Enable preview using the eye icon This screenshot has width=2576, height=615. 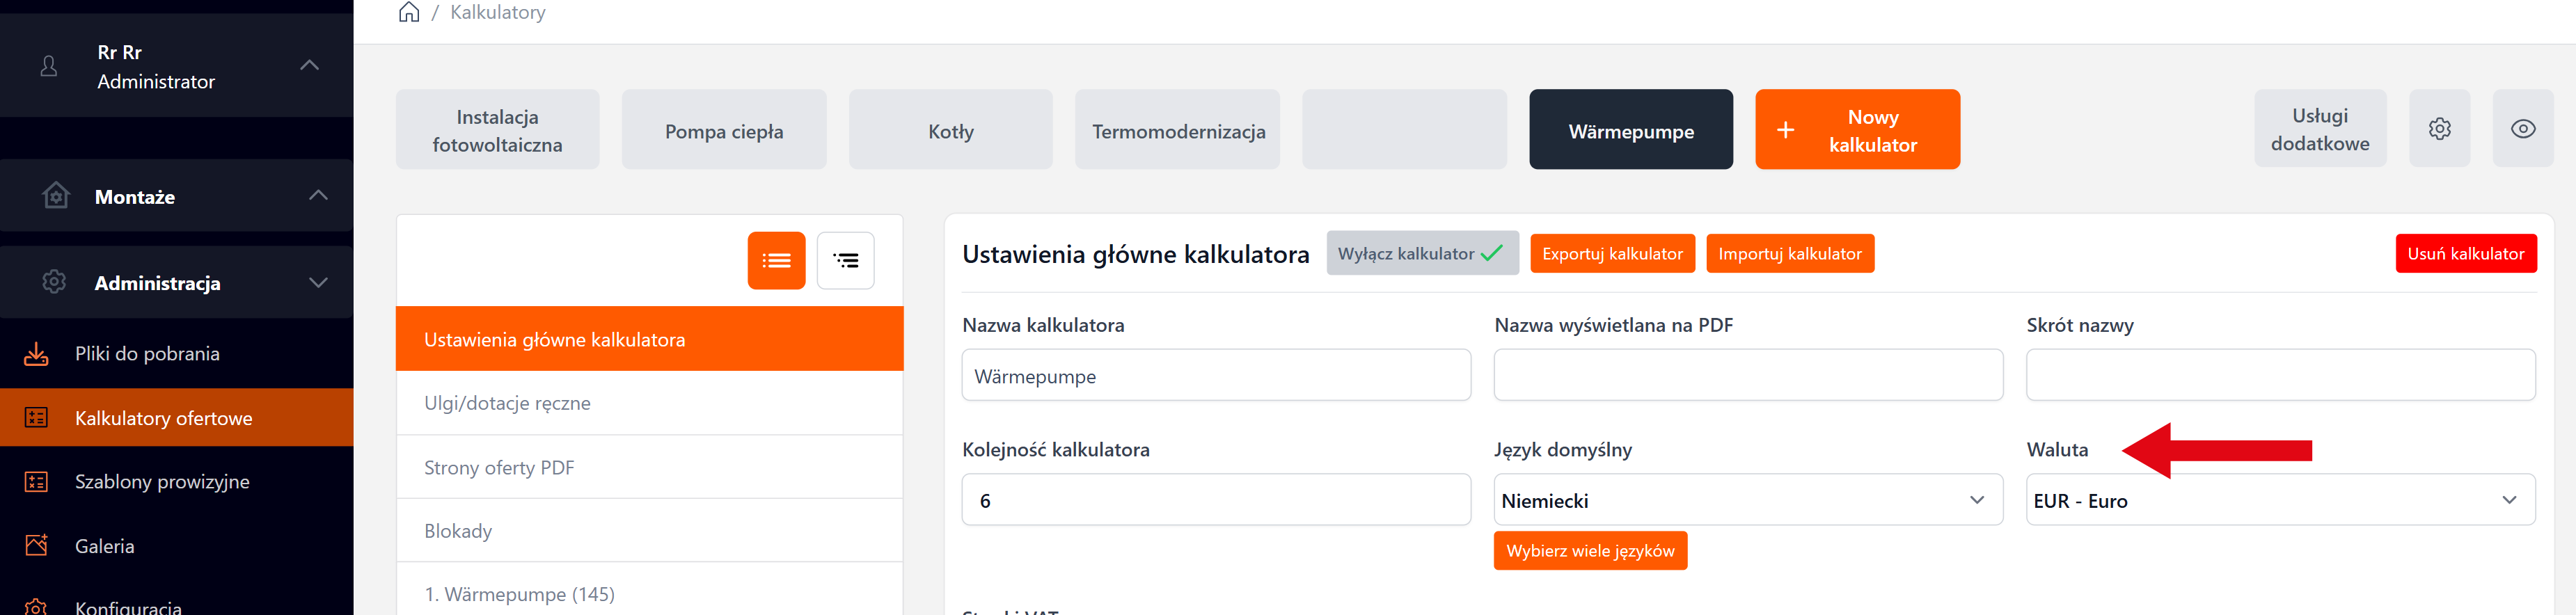tap(2524, 128)
